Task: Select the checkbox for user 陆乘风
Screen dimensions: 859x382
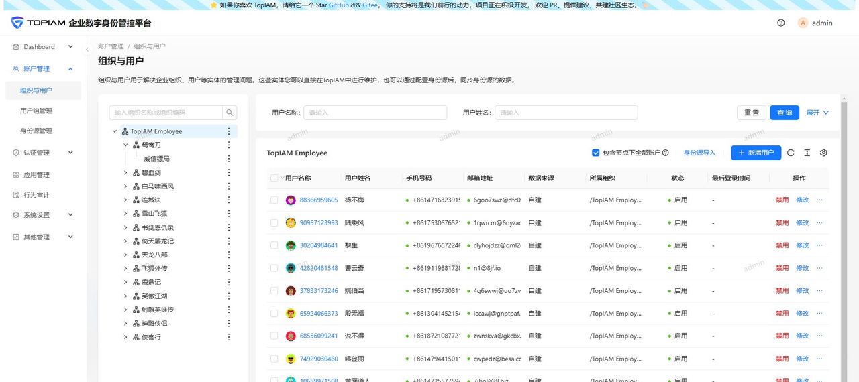Action: point(274,223)
